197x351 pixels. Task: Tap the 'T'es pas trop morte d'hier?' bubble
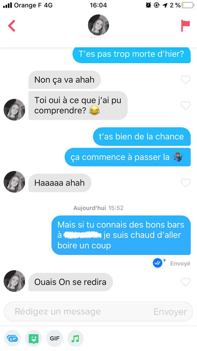(x=132, y=54)
